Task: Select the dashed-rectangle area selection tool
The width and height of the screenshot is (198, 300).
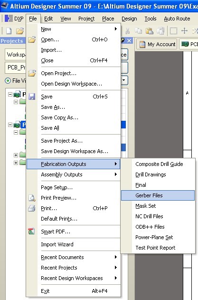Action: 173,30
